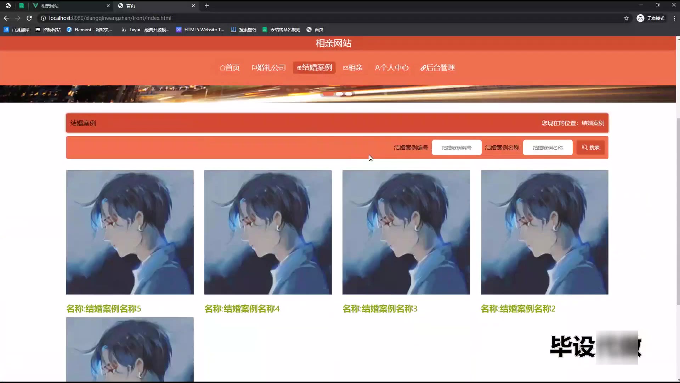Minimize the browser window

coord(641,5)
